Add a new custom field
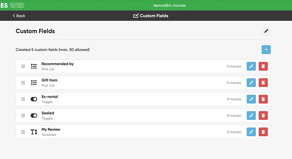 (x=266, y=50)
